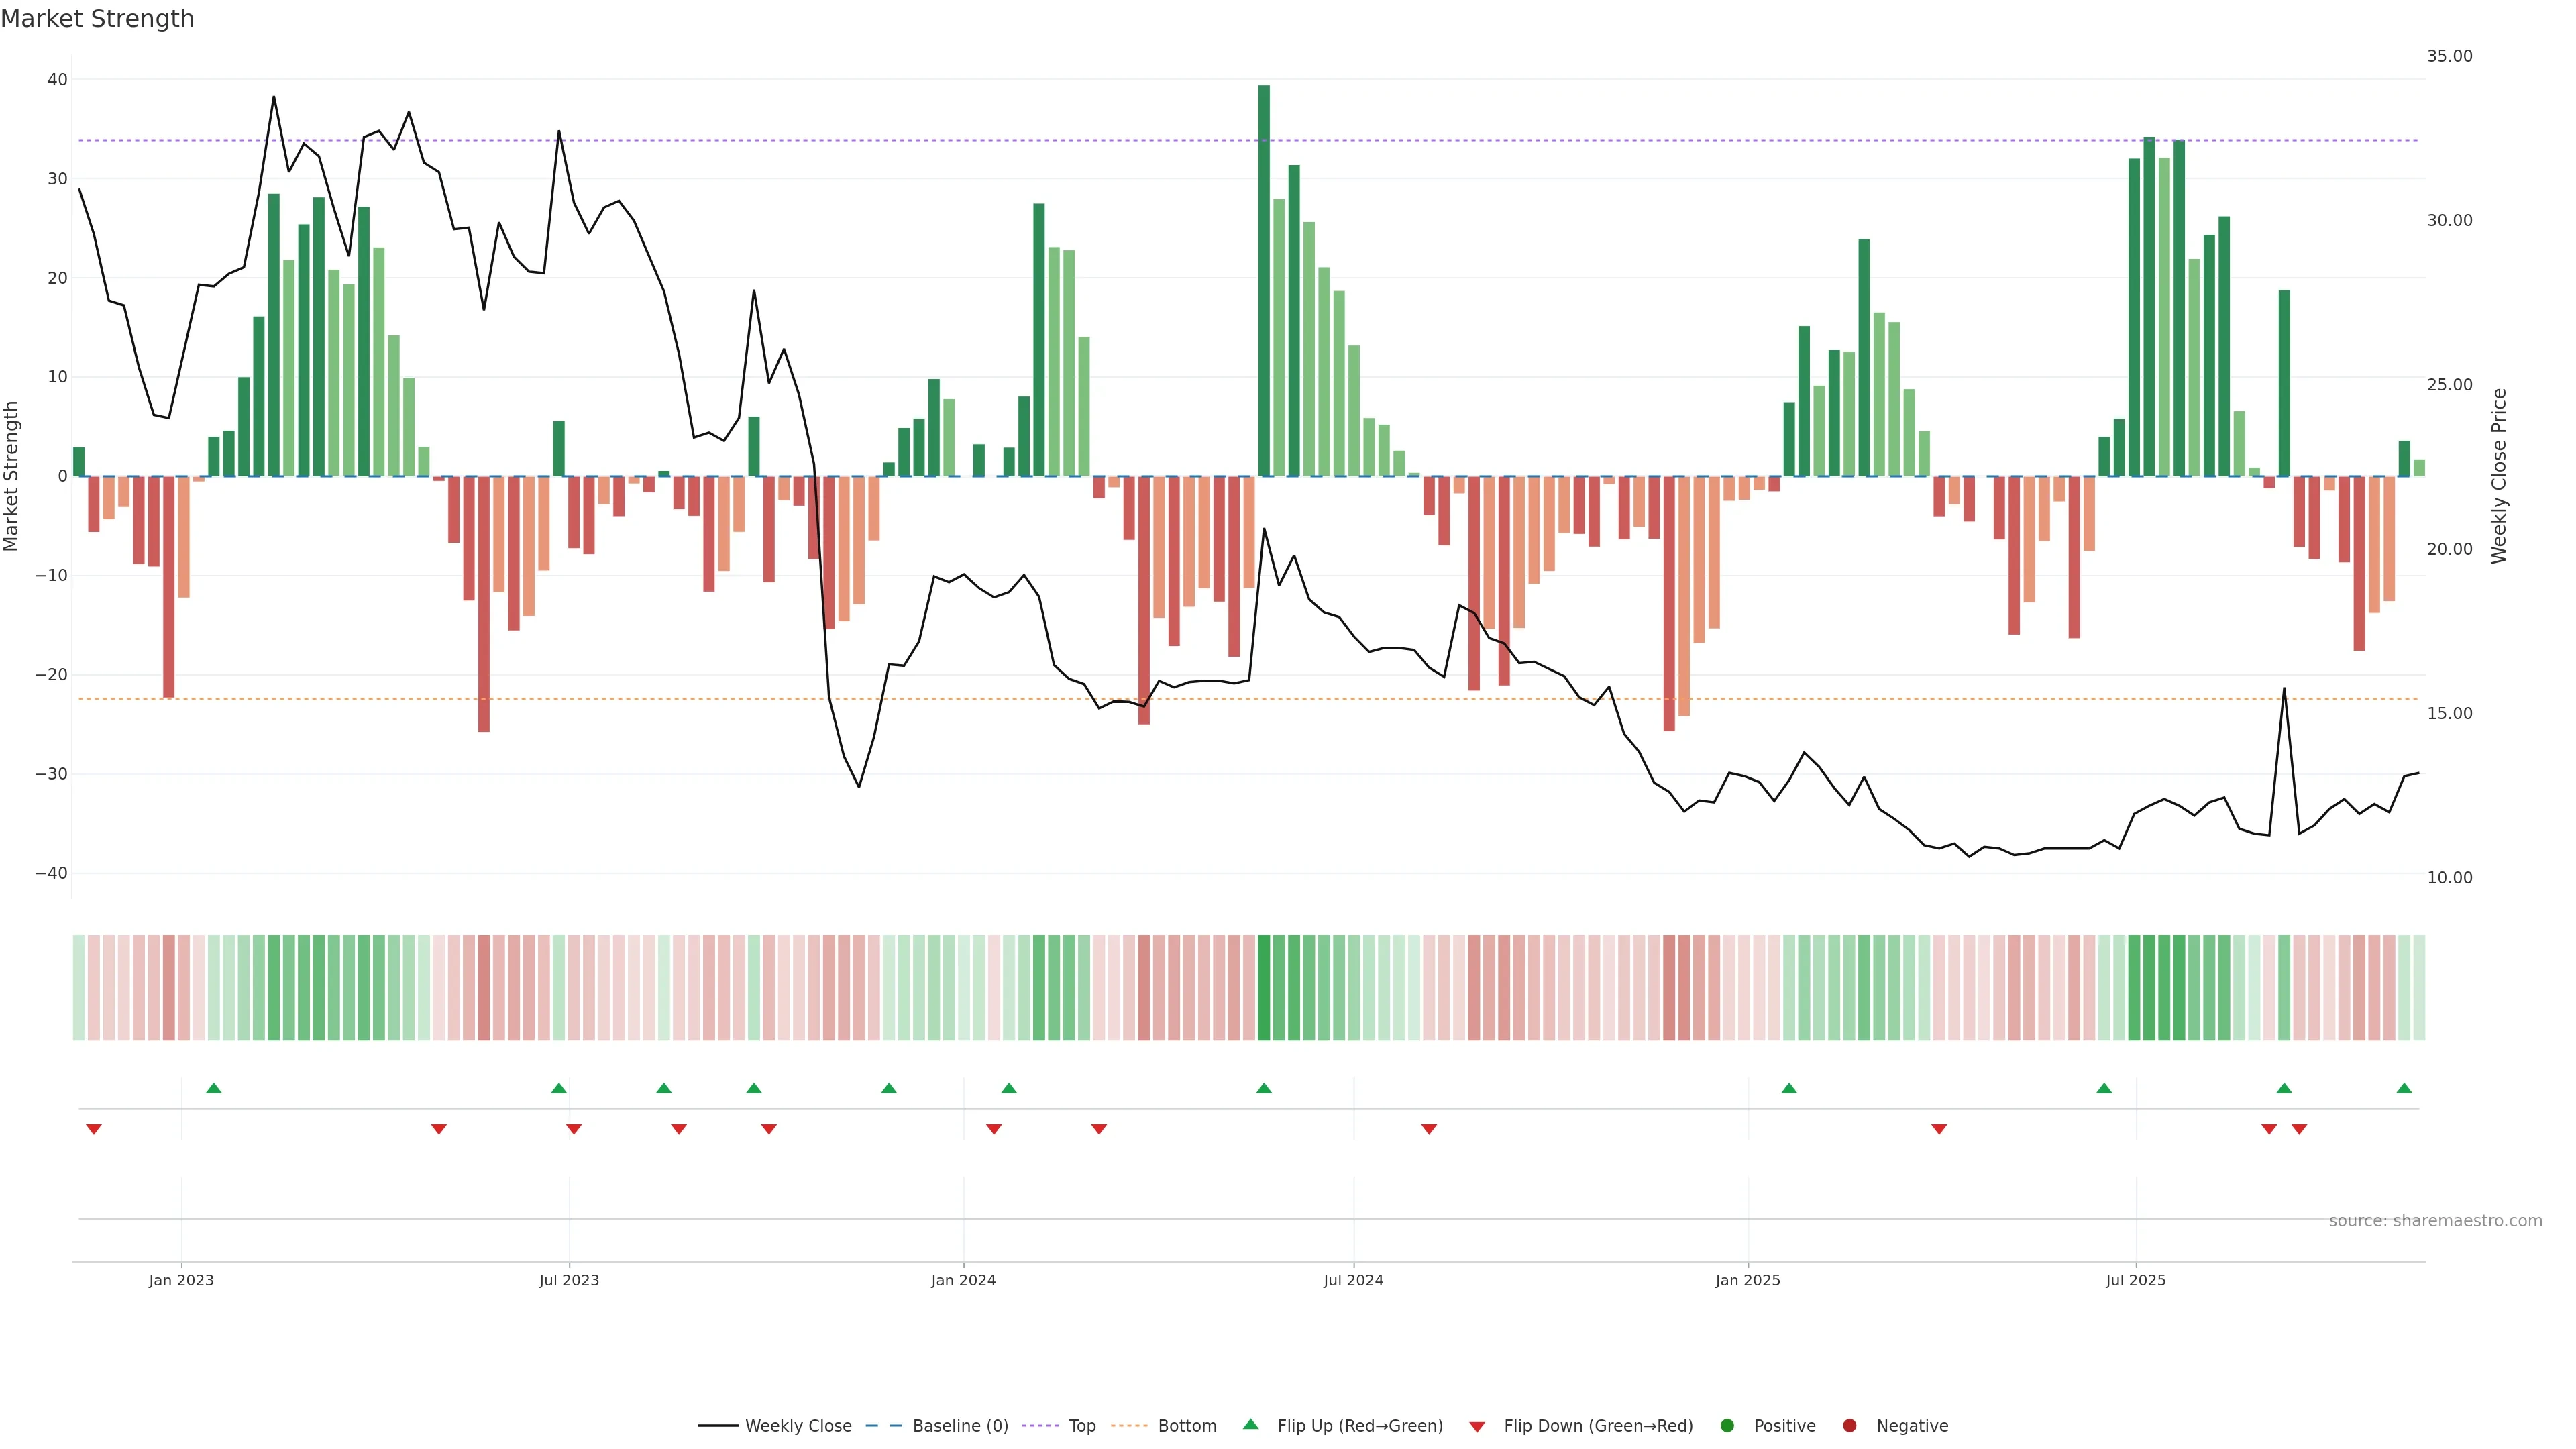Click the rightmost green flip-up triangle marker
Viewport: 2576px width, 1449px height.
(x=2404, y=1088)
